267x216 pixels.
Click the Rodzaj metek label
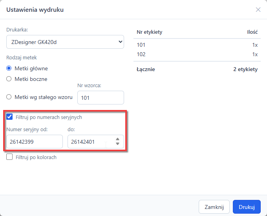[22, 58]
